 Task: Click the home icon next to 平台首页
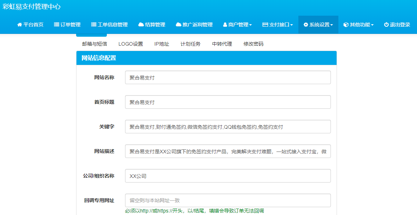point(19,25)
